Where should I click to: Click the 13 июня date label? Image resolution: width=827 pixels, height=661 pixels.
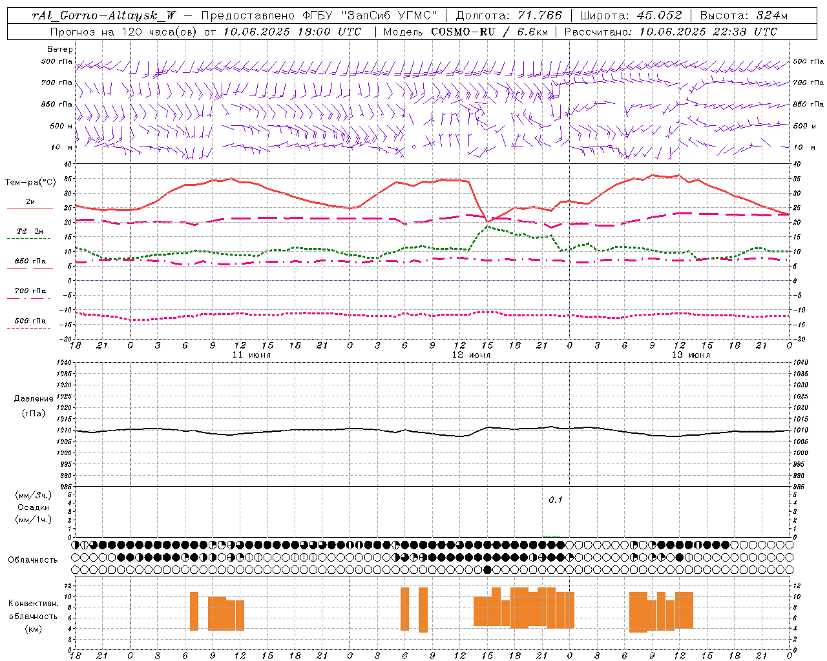coord(691,355)
